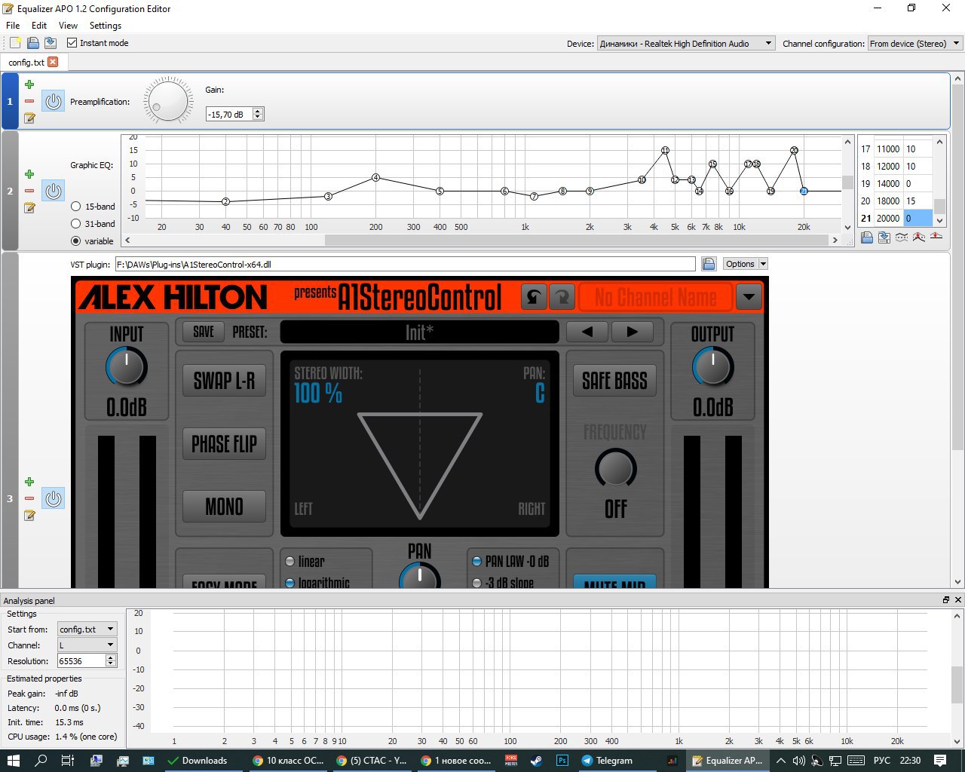Image resolution: width=965 pixels, height=772 pixels.
Task: Open the View menu
Action: tap(68, 25)
